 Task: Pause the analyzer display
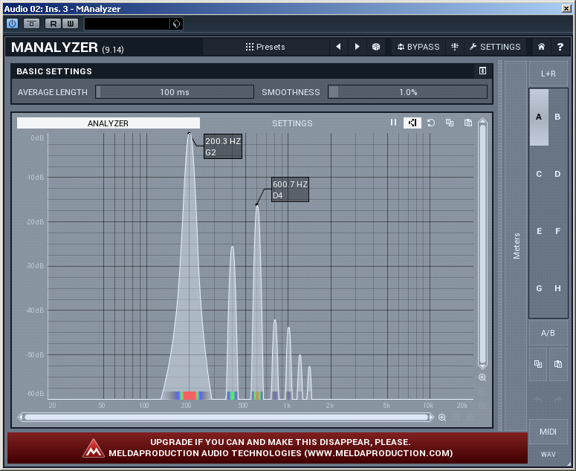[393, 123]
